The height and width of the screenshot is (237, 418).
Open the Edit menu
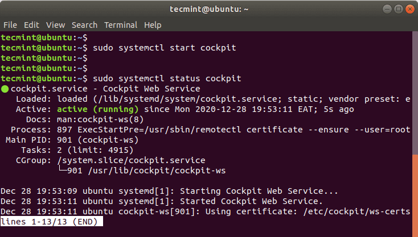pyautogui.click(x=31, y=25)
